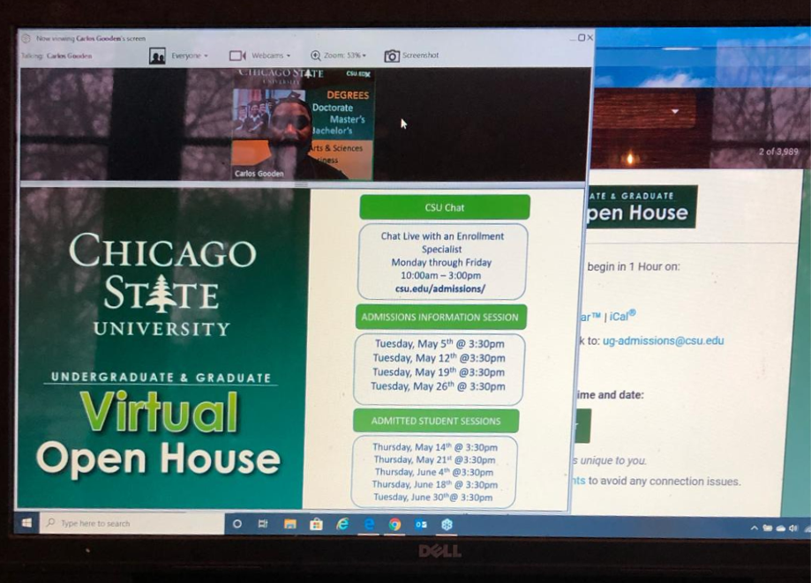This screenshot has height=583, width=811.
Task: Click the "Now viewing Carlos Gooden's screen" title
Action: [91, 38]
